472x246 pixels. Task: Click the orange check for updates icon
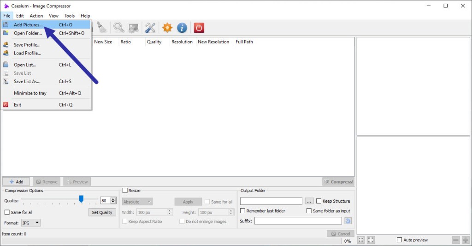(x=167, y=28)
